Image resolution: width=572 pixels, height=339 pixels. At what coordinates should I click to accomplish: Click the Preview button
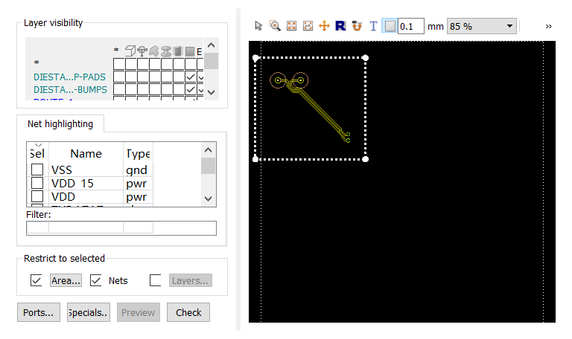pyautogui.click(x=139, y=312)
